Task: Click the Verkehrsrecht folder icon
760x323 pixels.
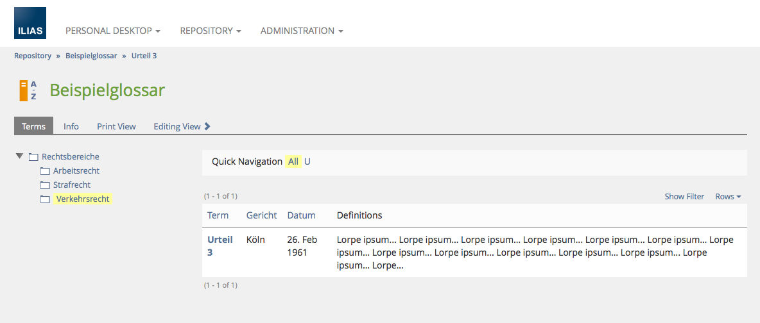Action: click(45, 199)
